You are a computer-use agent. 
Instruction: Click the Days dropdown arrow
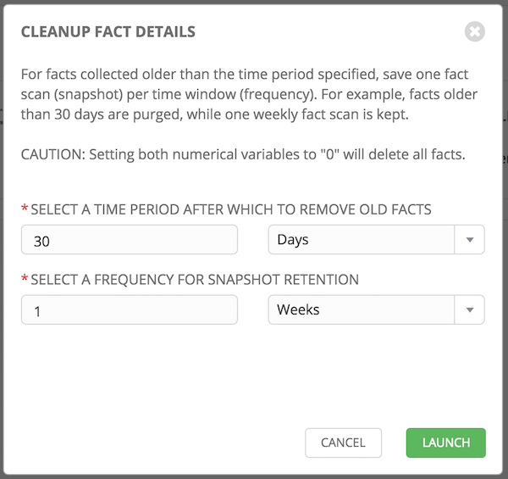click(x=469, y=240)
